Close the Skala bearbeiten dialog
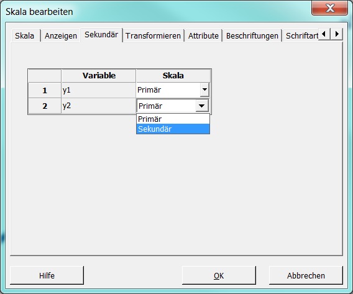Screen dimensions: 353x294 point(330,8)
